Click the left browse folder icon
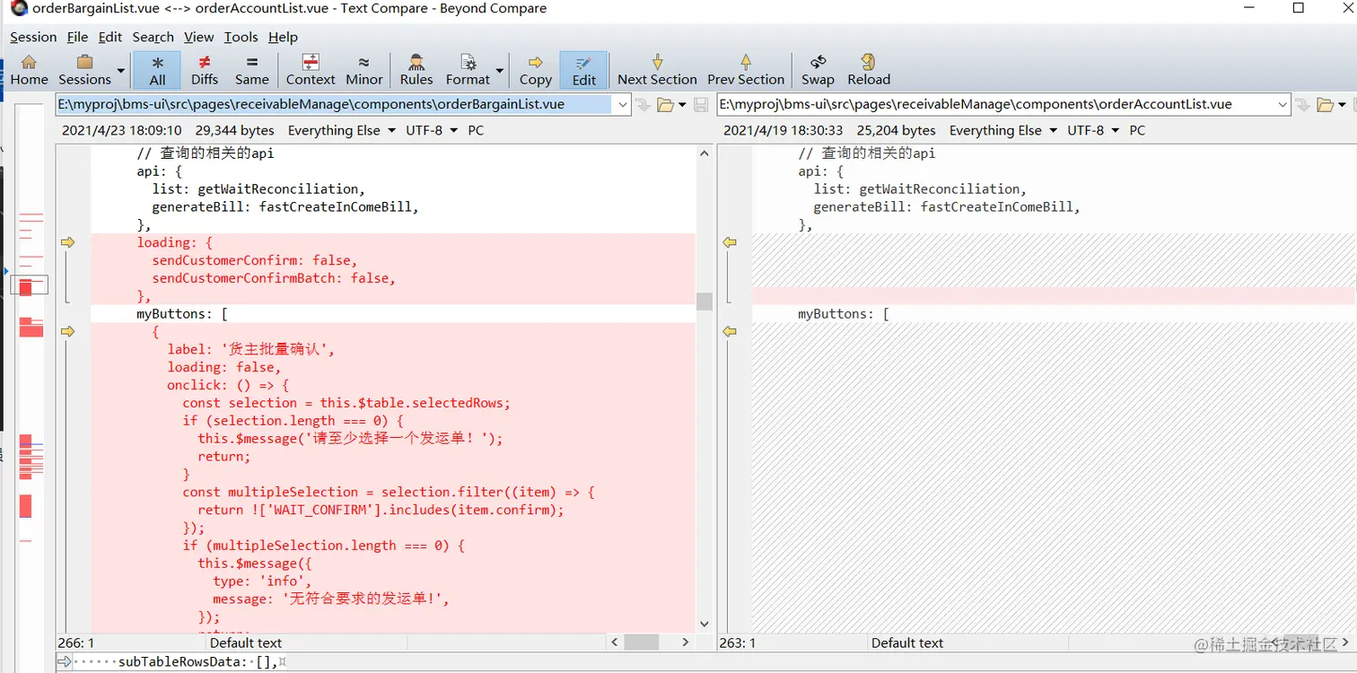Viewport: 1357px width, 673px height. pyautogui.click(x=665, y=105)
